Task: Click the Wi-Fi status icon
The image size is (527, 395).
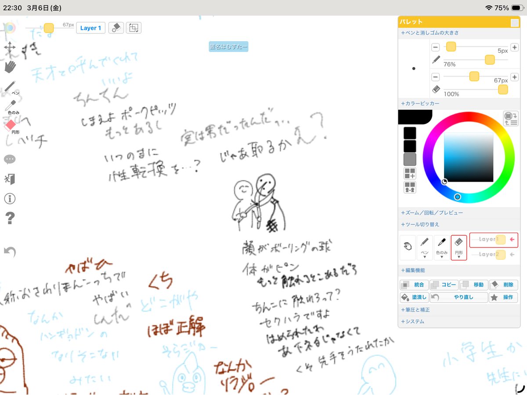Action: (489, 8)
